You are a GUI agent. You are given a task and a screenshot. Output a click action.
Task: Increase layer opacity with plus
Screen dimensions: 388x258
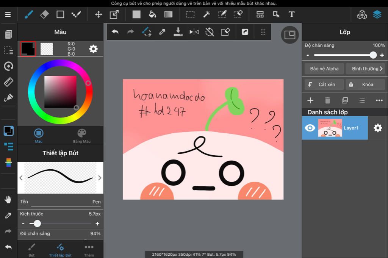[x=382, y=55]
